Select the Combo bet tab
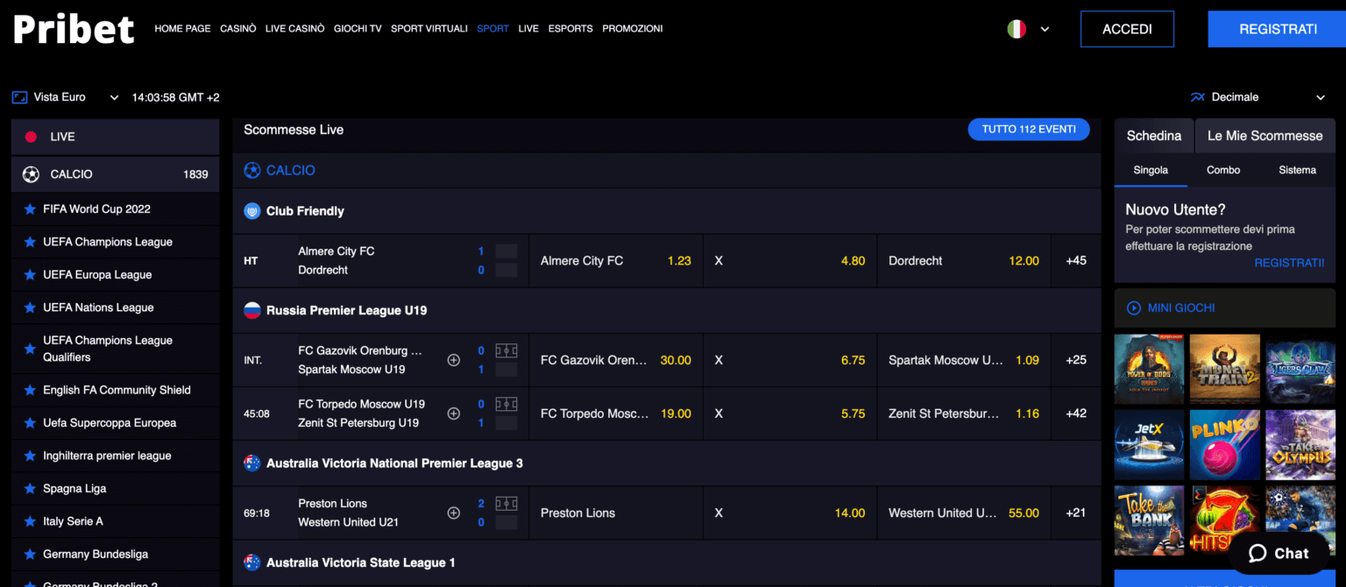 coord(1223,170)
